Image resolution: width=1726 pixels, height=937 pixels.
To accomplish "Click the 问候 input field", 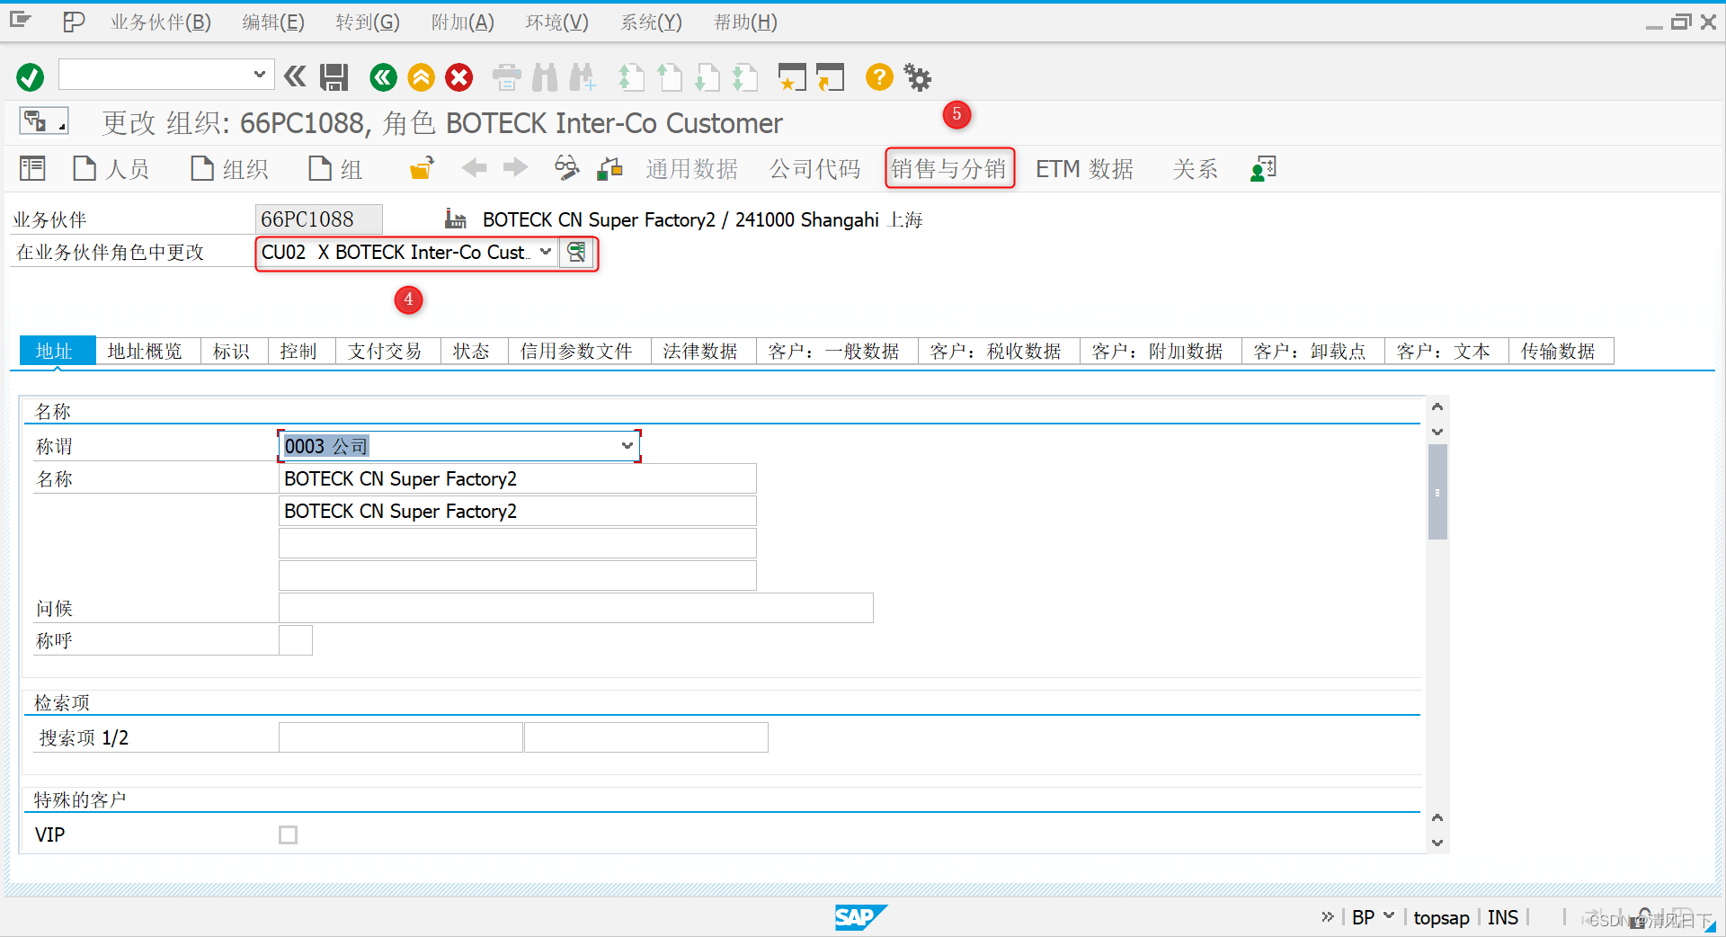I will [x=576, y=608].
